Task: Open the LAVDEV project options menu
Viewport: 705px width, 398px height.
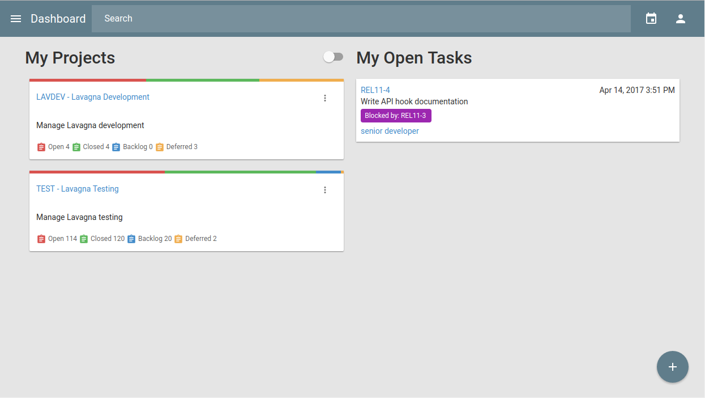Action: click(x=325, y=98)
